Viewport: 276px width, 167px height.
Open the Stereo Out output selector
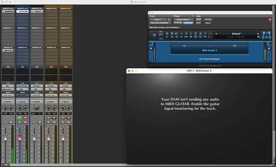point(8,89)
